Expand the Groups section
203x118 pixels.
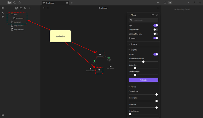129,44
